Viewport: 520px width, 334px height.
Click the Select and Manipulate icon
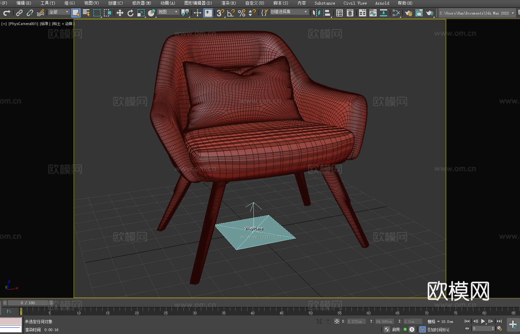198,13
